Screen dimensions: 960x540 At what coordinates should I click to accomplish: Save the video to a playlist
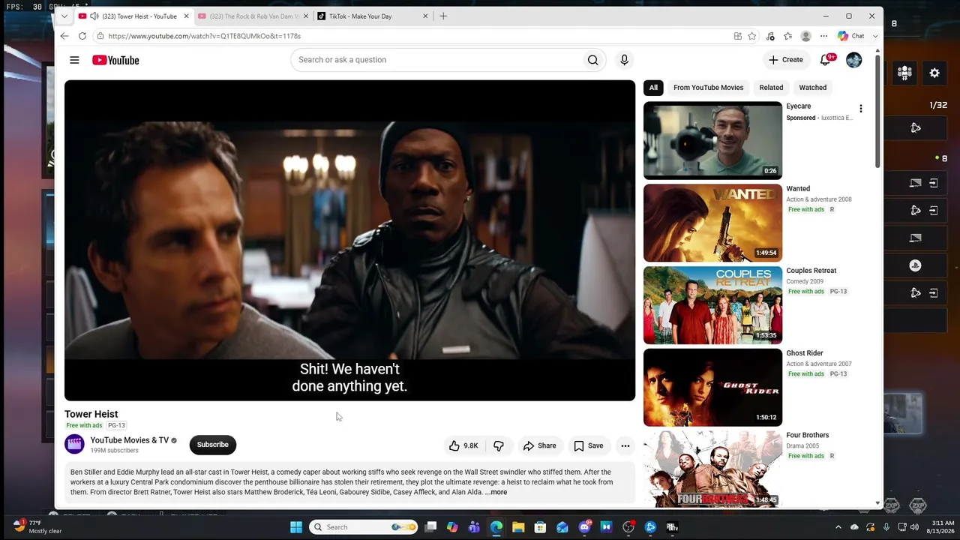[588, 445]
